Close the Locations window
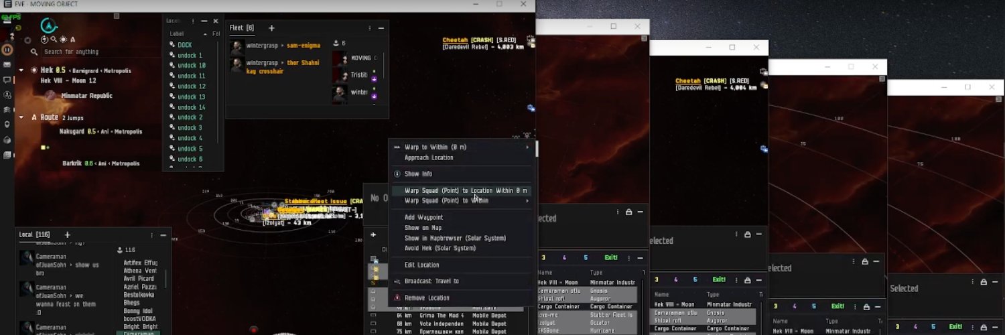This screenshot has height=335, width=1005. (x=216, y=21)
